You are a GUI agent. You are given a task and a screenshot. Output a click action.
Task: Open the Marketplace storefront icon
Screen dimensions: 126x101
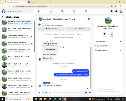(74, 11)
